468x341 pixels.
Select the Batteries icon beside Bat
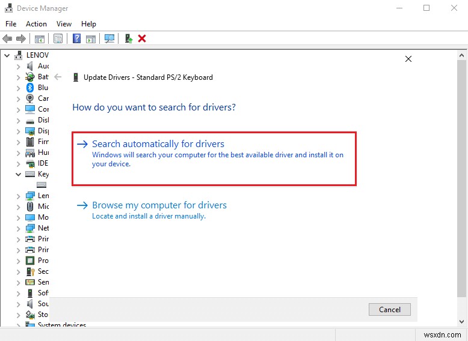tap(30, 77)
